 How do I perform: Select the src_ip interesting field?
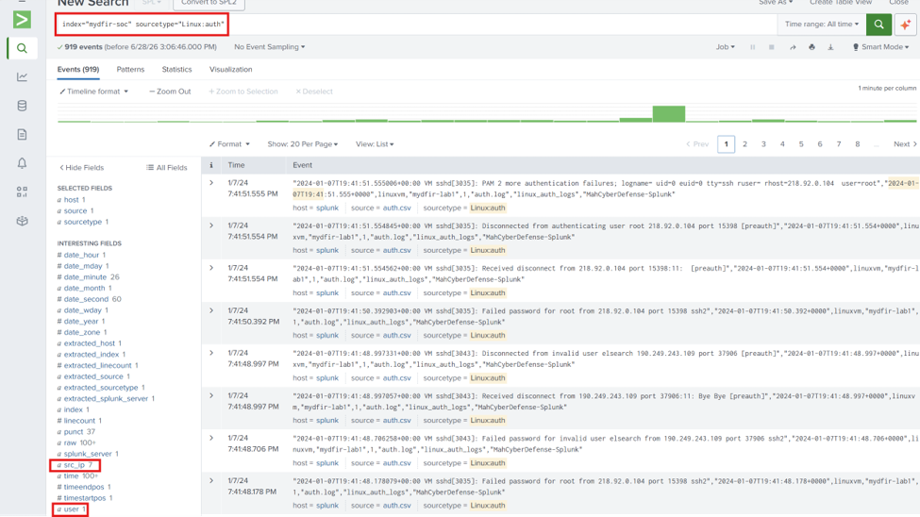tap(75, 465)
